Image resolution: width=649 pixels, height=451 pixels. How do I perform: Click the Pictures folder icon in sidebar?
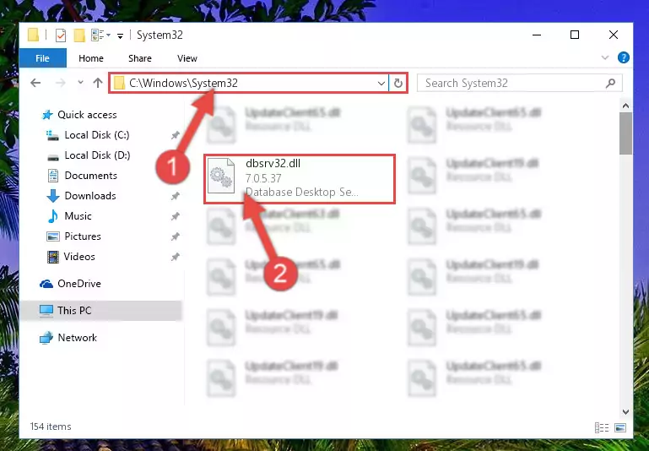coord(53,236)
